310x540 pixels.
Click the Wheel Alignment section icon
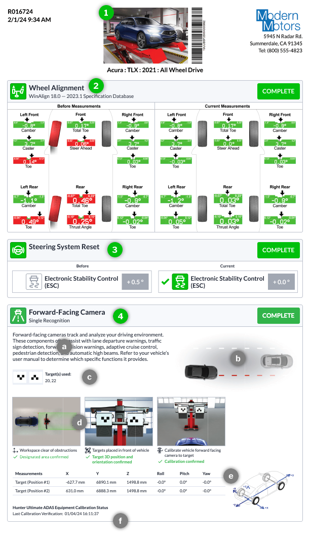pyautogui.click(x=18, y=91)
